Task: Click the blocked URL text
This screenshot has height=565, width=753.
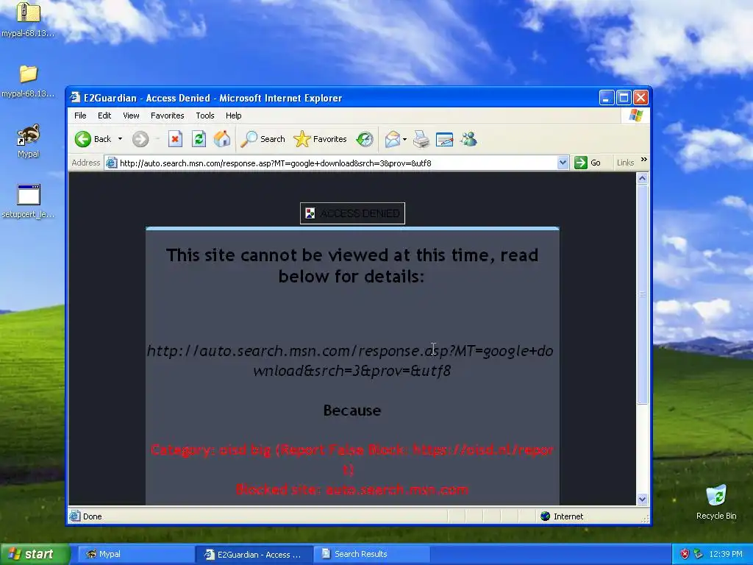Action: [x=350, y=360]
